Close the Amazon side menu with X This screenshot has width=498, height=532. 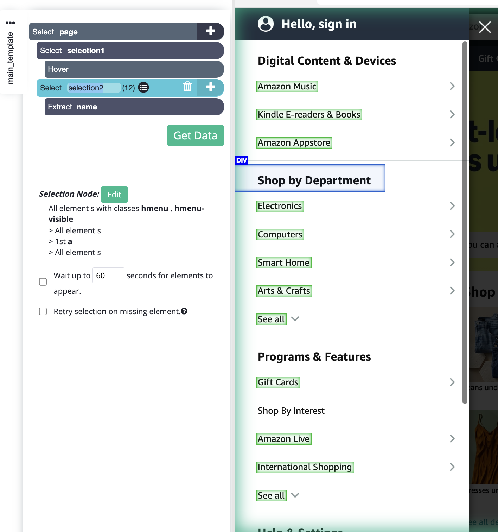(x=485, y=27)
